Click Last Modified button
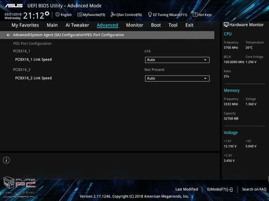The height and width of the screenshot is (201, 269). coord(187,189)
